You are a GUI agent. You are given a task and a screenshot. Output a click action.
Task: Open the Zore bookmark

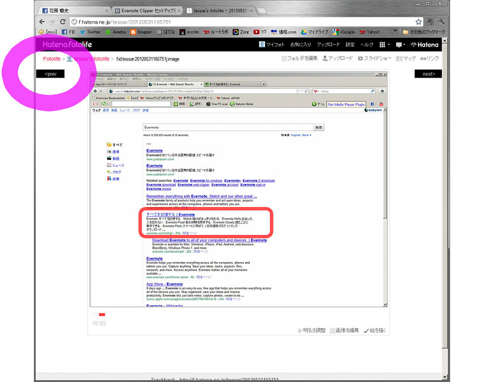tap(241, 32)
